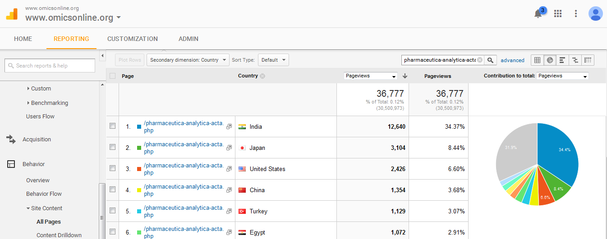Tick the select-all rows checkbox
The image size is (607, 239).
pyautogui.click(x=112, y=76)
